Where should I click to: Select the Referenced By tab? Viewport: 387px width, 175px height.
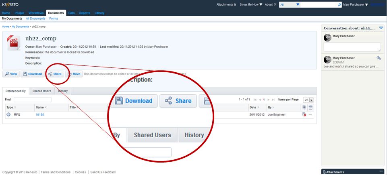pos(16,91)
